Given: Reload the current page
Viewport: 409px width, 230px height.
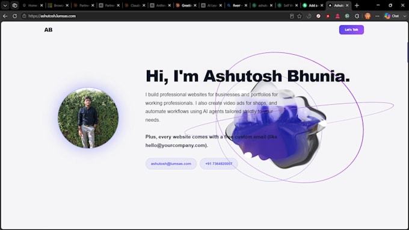Looking at the screenshot, I should 14,16.
